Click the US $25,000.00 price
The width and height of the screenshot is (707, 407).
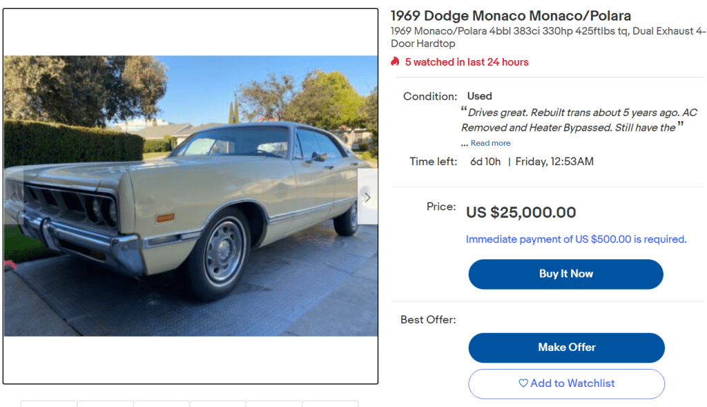521,212
